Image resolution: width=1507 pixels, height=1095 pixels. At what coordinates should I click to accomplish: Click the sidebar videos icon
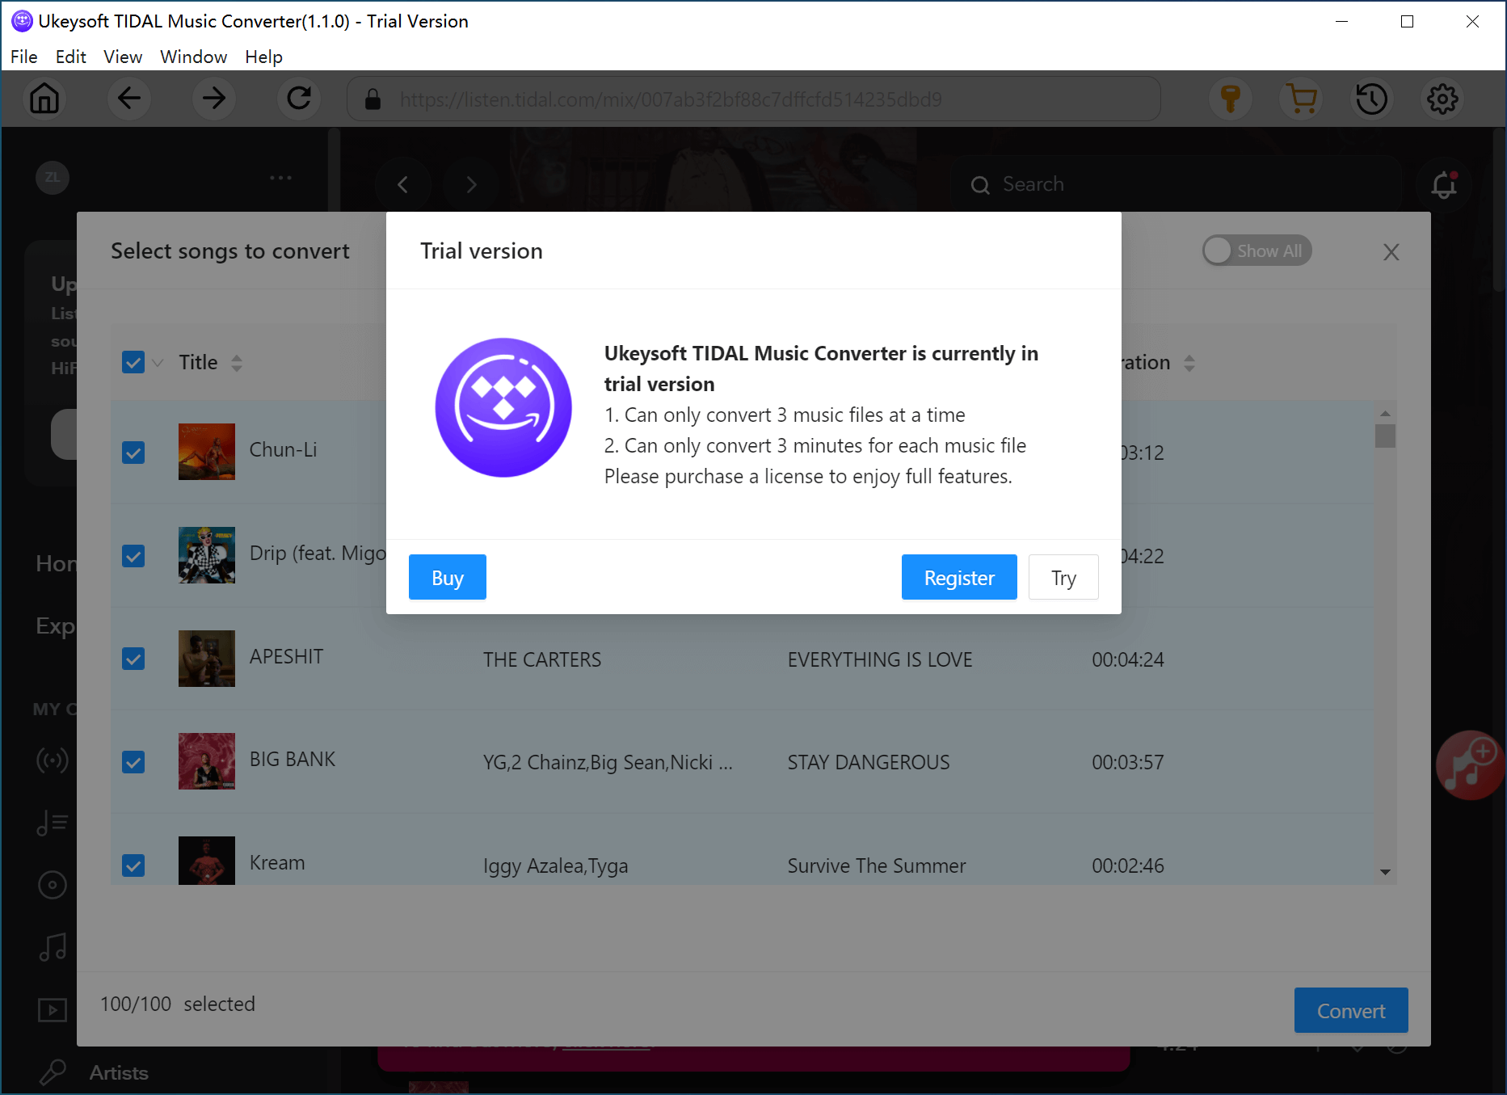[x=53, y=1009]
